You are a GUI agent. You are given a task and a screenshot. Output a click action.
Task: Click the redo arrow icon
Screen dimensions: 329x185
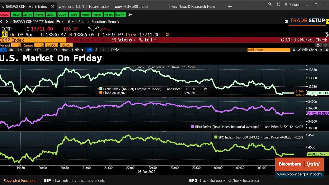(x=325, y=45)
